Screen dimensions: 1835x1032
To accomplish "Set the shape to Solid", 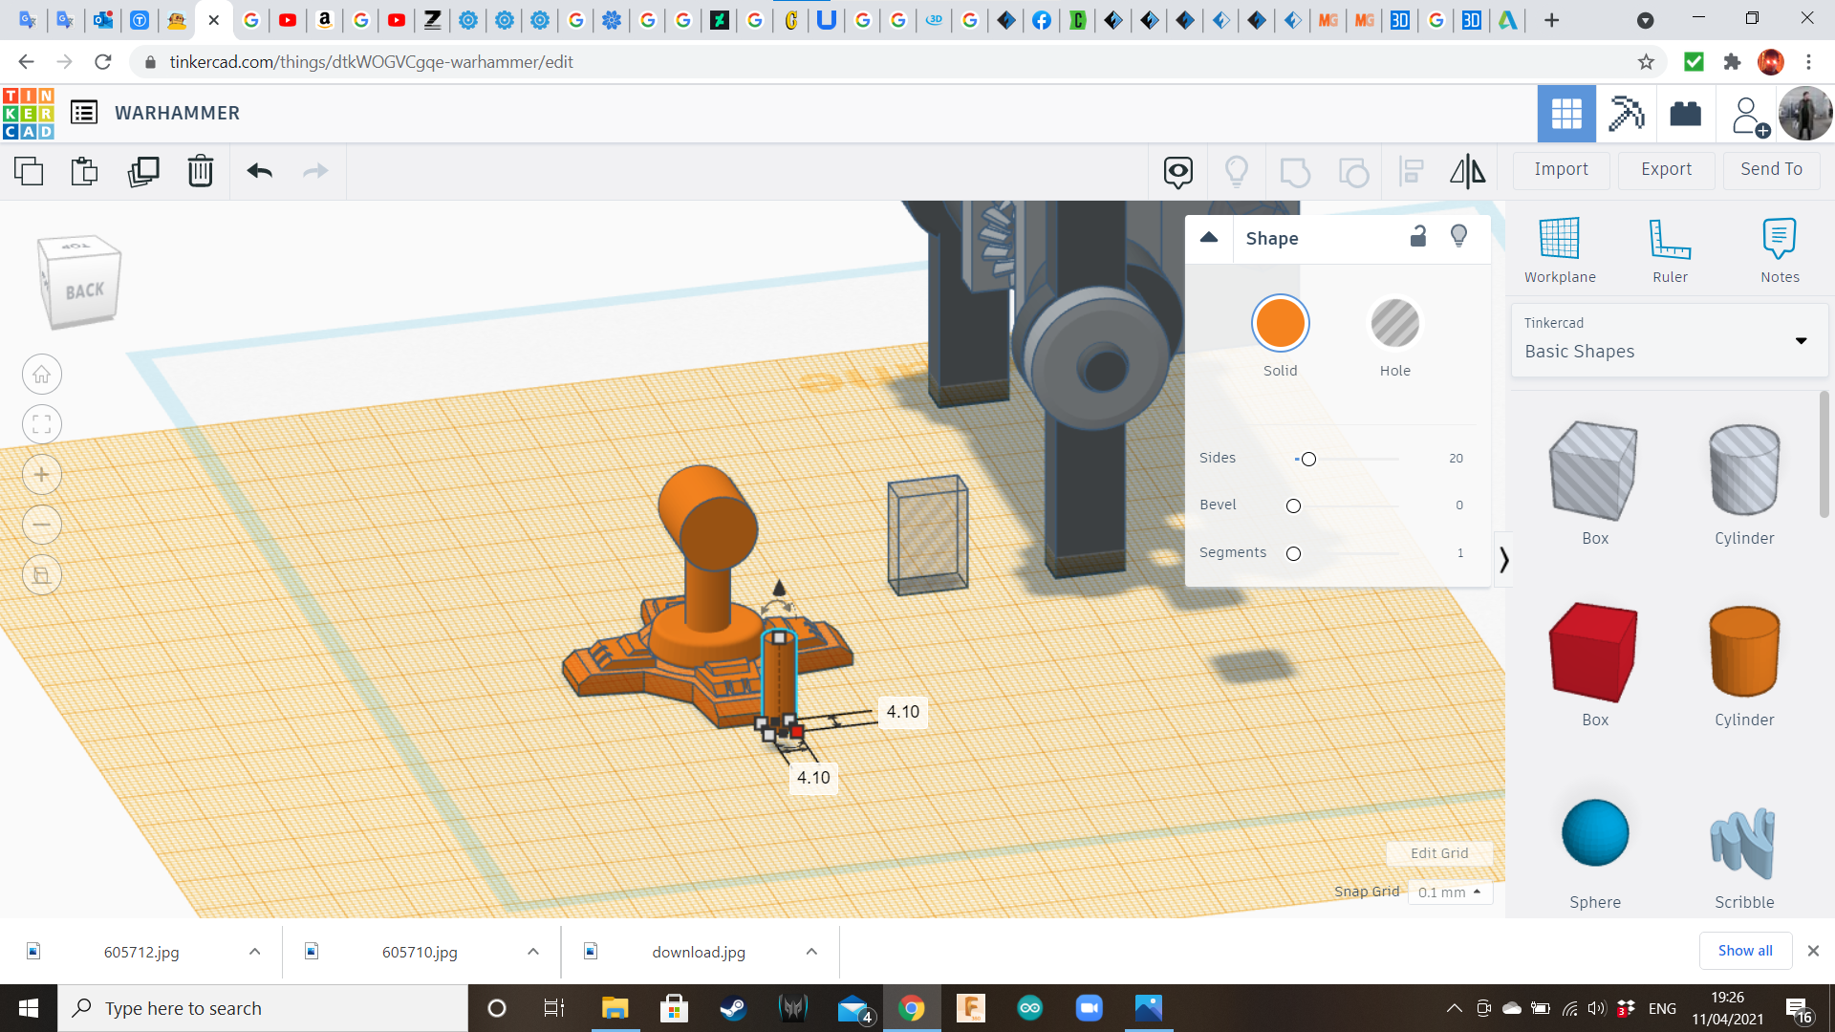I will tap(1280, 324).
